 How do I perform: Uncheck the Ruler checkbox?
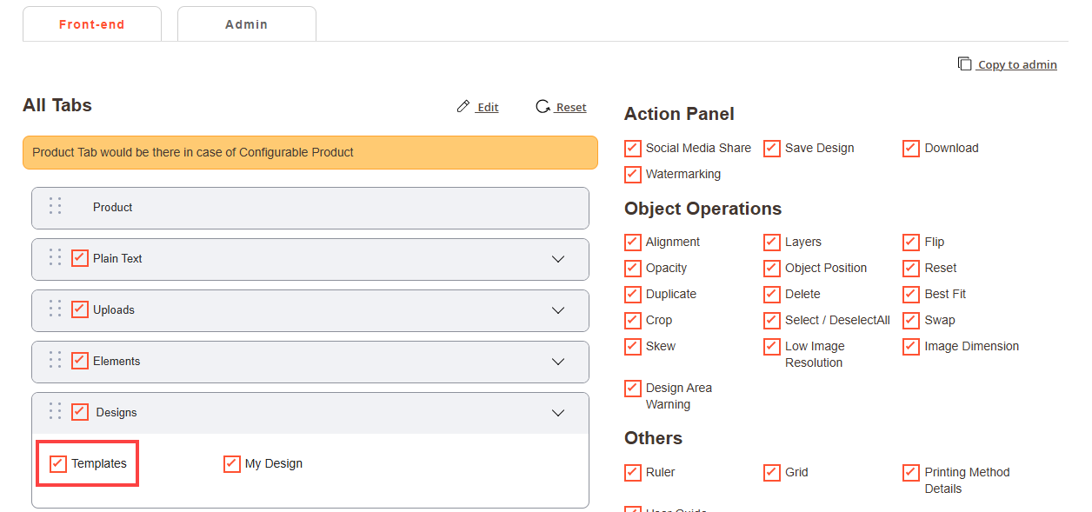pyautogui.click(x=633, y=472)
